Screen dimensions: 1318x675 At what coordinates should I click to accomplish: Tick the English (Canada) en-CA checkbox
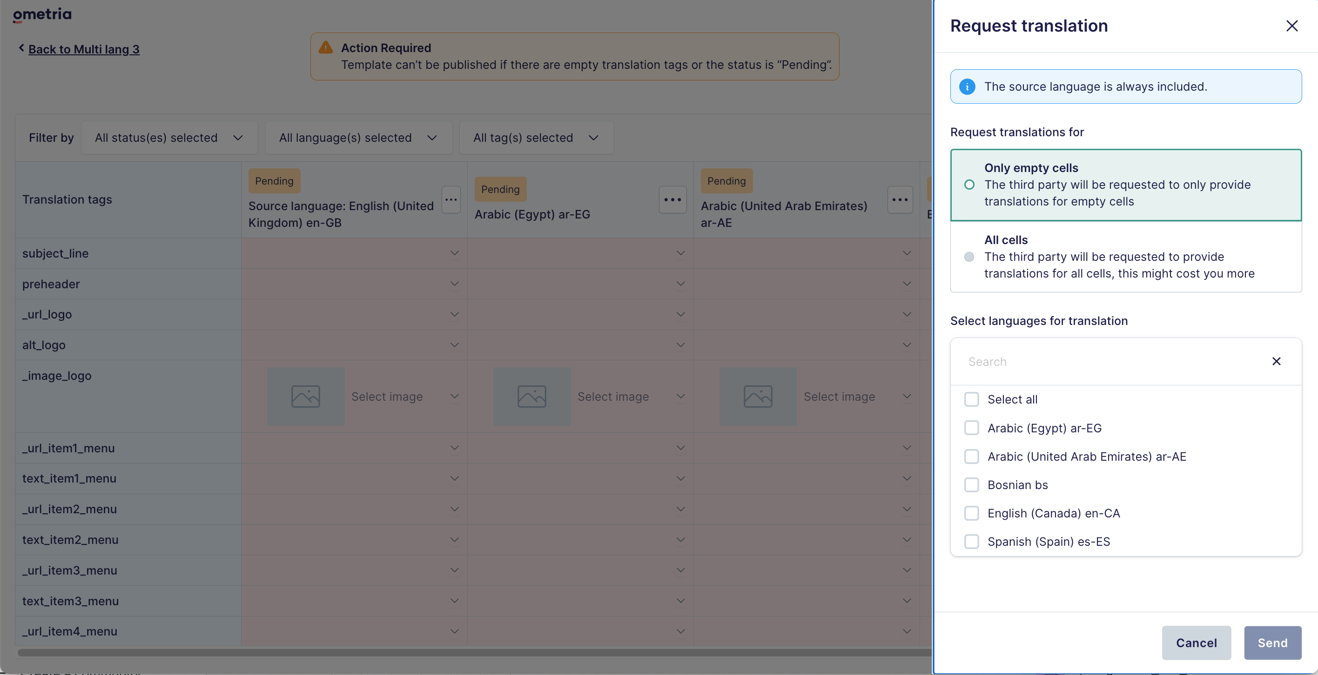(971, 513)
